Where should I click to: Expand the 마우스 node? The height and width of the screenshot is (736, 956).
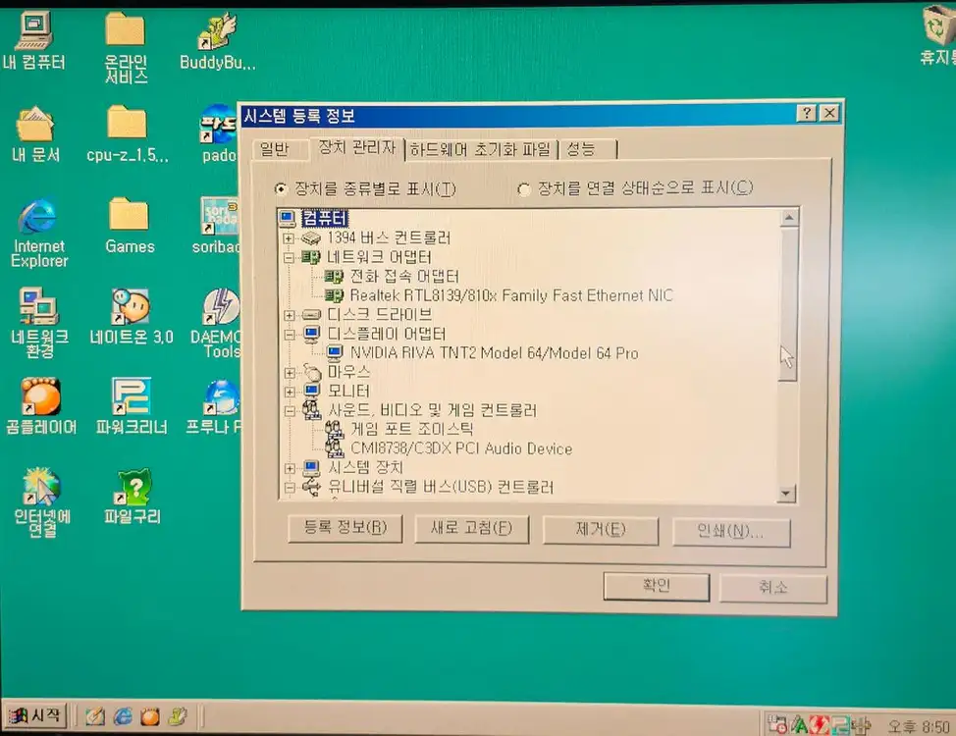pos(291,373)
